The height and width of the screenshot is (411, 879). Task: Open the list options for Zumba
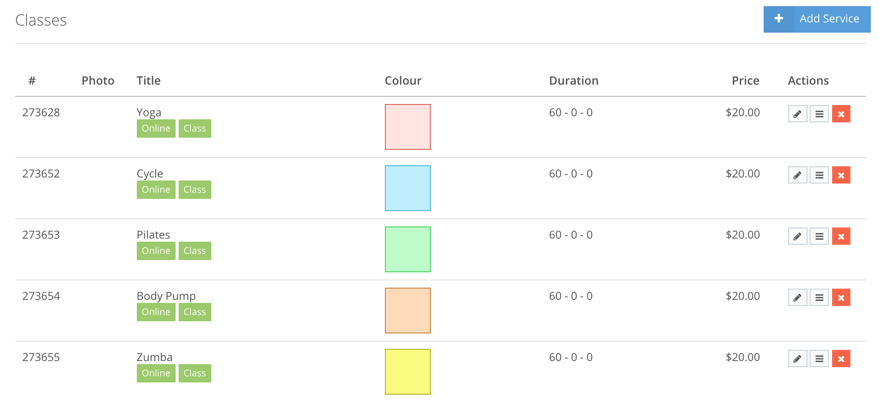point(819,358)
